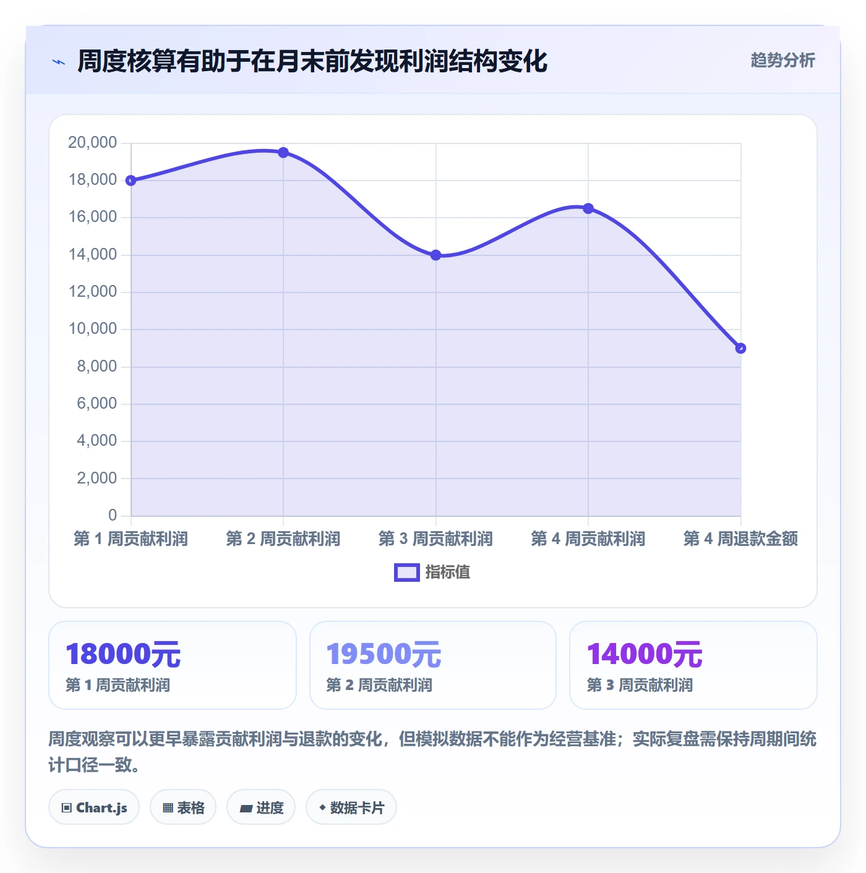
Task: Click the x-axis label 第 4 周贡献利润
Action: [x=588, y=539]
